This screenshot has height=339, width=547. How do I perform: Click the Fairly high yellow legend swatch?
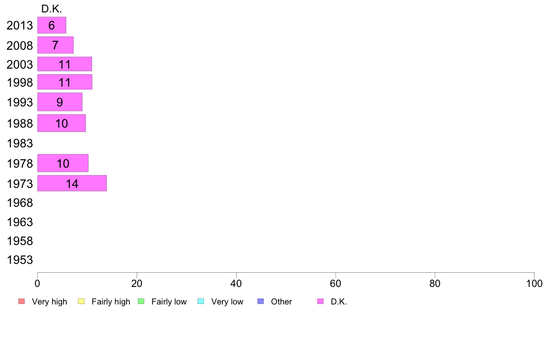pos(81,301)
